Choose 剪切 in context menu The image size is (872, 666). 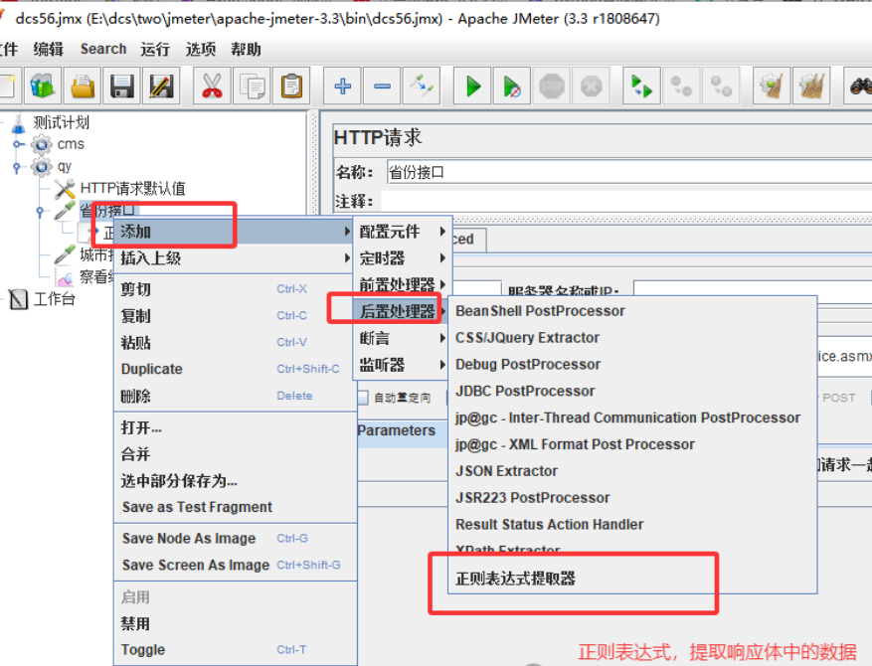coord(234,289)
